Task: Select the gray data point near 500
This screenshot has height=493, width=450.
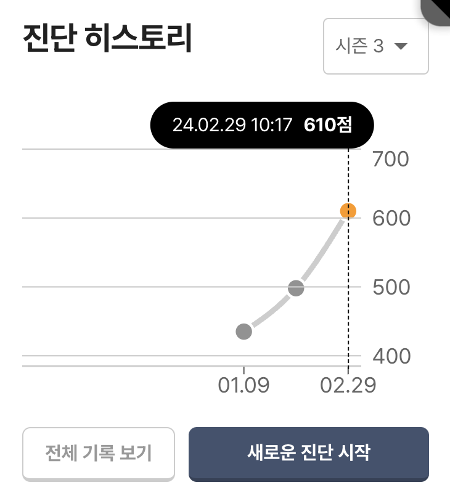Action: tap(296, 288)
